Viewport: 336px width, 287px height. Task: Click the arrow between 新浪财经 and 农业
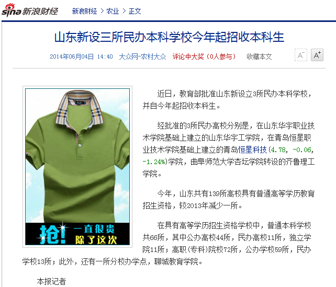click(x=102, y=11)
